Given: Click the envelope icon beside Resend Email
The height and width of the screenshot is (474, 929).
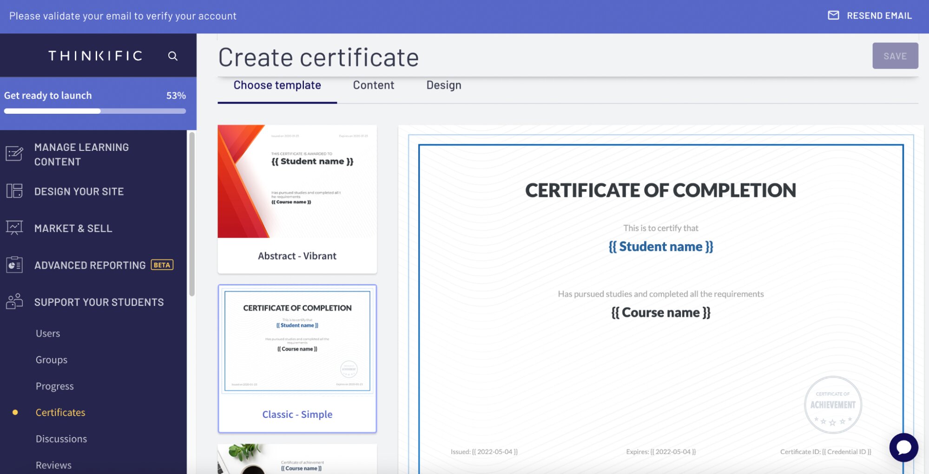Looking at the screenshot, I should pyautogui.click(x=834, y=15).
